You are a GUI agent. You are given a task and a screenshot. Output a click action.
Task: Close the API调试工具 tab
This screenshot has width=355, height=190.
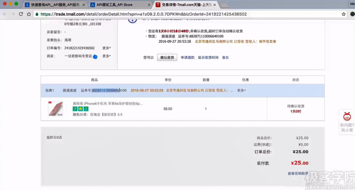[x=149, y=5]
